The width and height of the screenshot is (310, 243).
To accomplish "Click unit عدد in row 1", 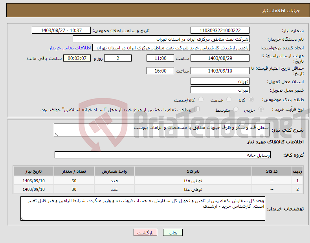I will (x=114, y=181).
